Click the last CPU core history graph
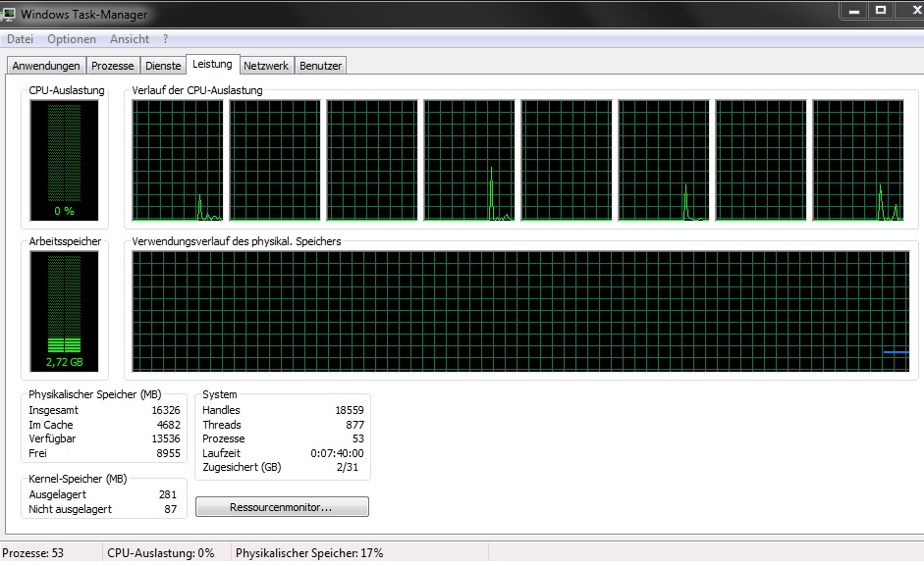924x566 pixels. point(858,160)
